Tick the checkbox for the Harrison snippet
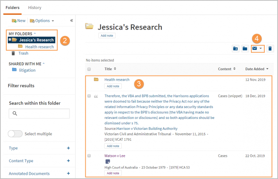This screenshot has height=179, width=278. tap(89, 96)
